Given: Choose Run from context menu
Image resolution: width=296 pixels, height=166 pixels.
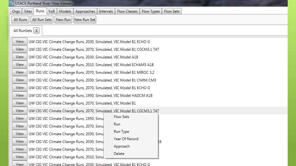Looking at the screenshot, I should (117, 124).
